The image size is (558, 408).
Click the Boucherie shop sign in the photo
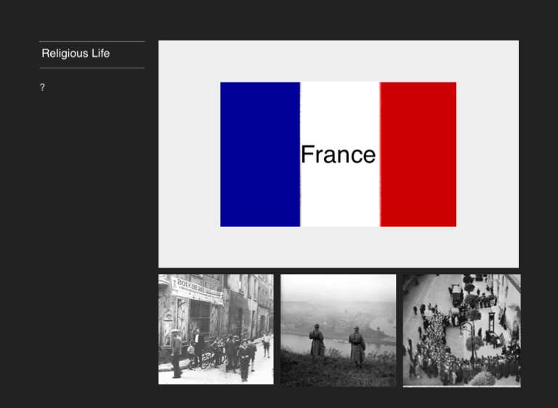pos(195,288)
